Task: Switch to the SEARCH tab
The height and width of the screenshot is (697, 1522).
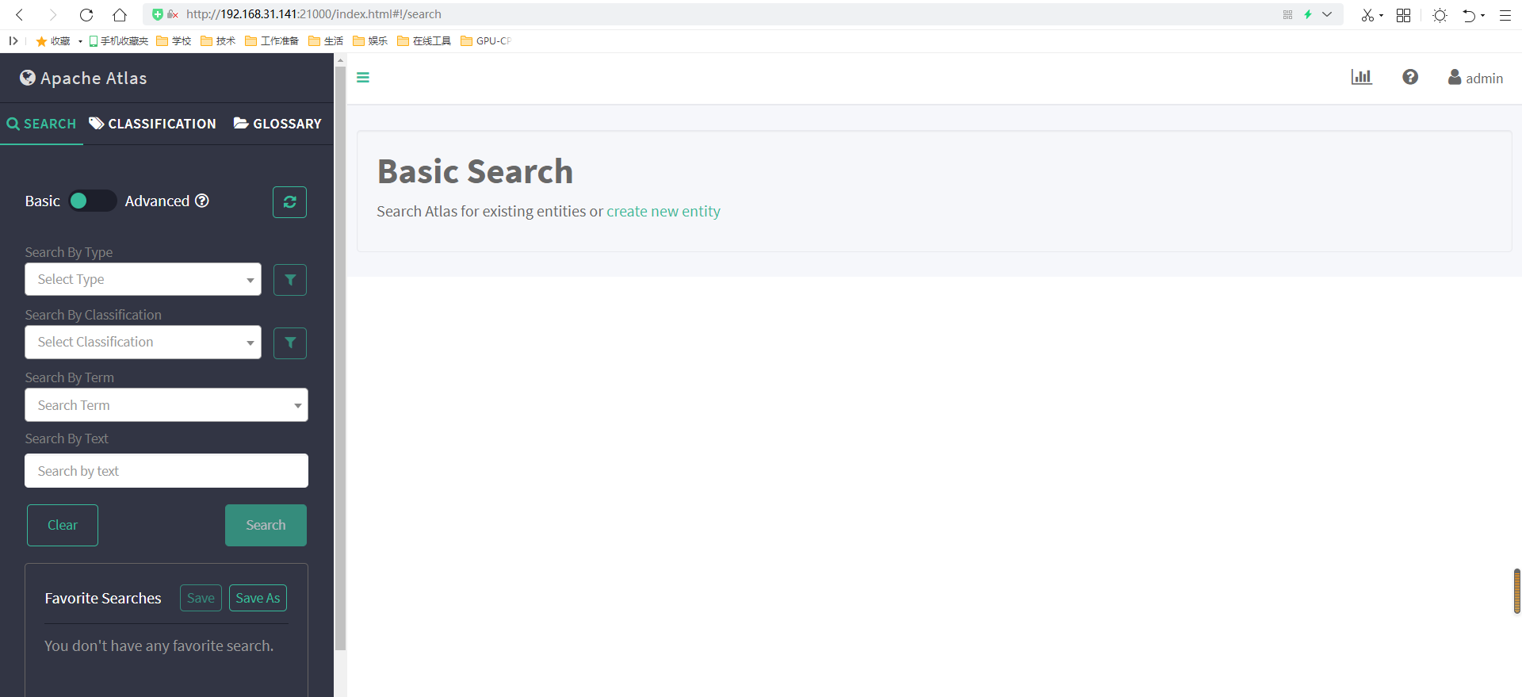Action: [41, 124]
